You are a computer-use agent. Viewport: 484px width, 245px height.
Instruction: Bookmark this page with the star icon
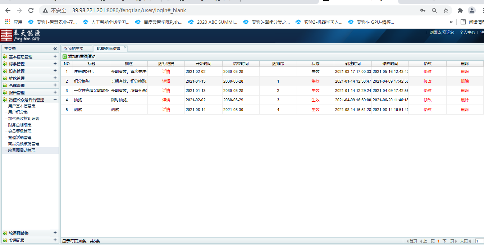coord(446,10)
